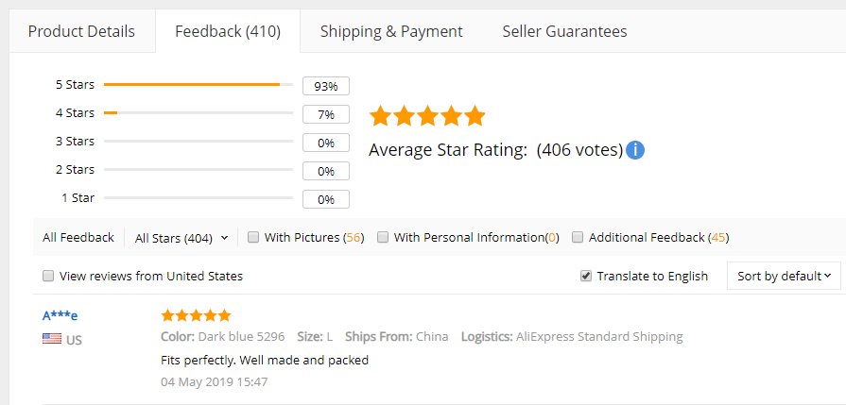
Task: Click the 5 Stars 93% percentage box
Action: click(326, 86)
